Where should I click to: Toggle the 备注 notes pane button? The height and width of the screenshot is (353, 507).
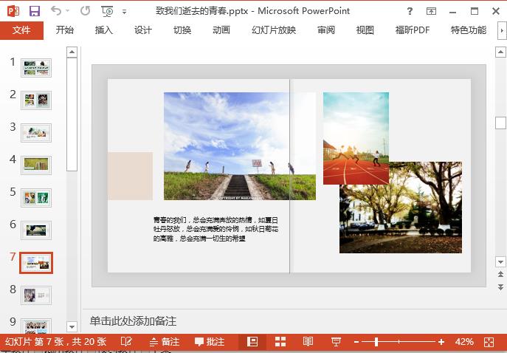click(x=165, y=342)
